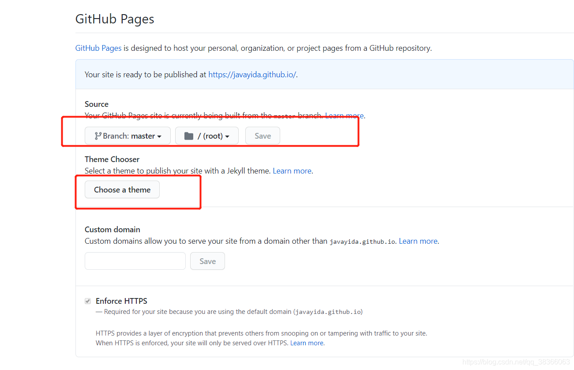The image size is (574, 370).
Task: Open the / (root) folder dropdown
Action: [x=207, y=136]
